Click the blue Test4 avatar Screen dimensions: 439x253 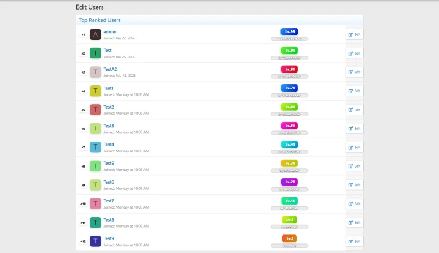pos(96,147)
